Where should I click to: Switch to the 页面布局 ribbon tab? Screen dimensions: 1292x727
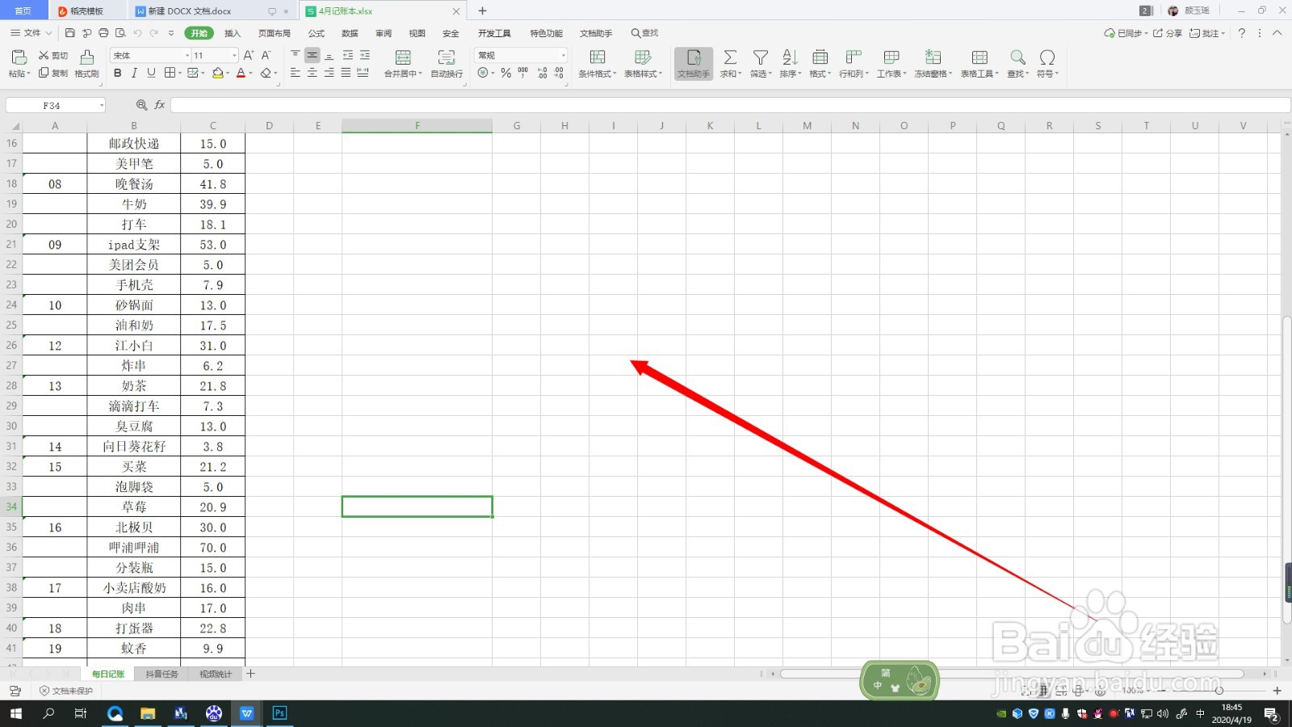point(275,33)
